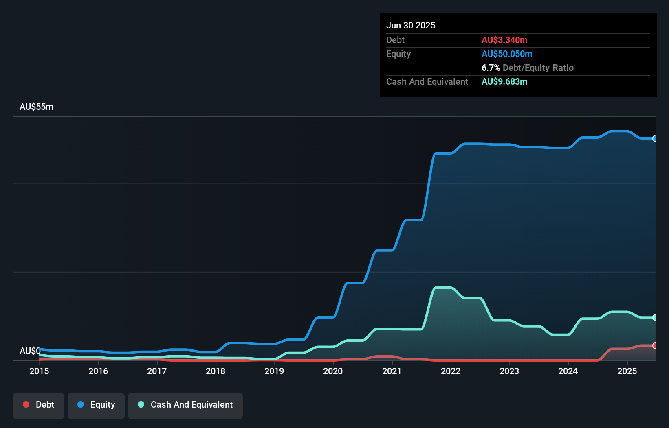This screenshot has width=669, height=428.
Task: Click the AU$50.050m Equity value link
Action: [x=507, y=54]
